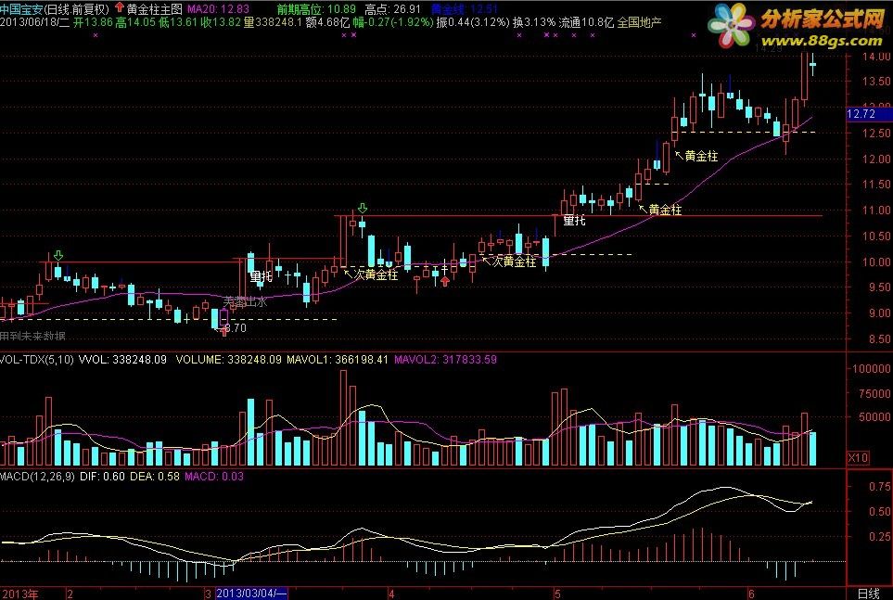Click the 日线 period label bottom right
This screenshot has width=893, height=600.
pos(869,594)
